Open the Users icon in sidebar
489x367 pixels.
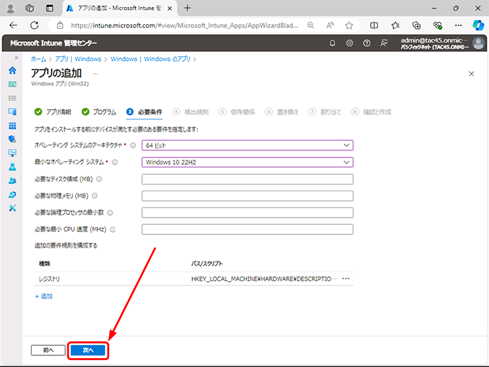coord(12,167)
